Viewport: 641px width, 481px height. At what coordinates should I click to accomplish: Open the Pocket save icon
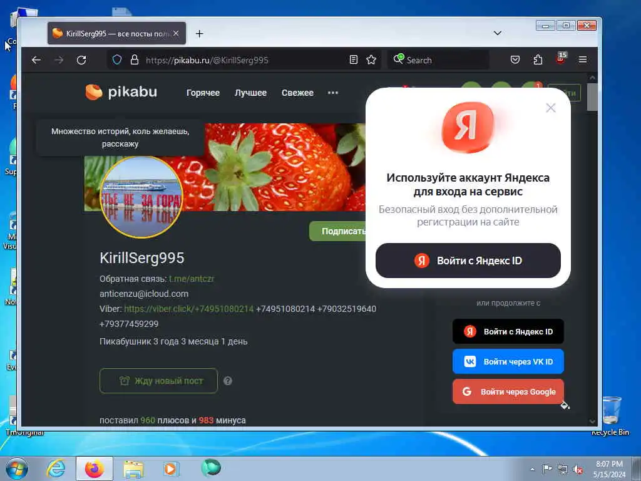515,59
